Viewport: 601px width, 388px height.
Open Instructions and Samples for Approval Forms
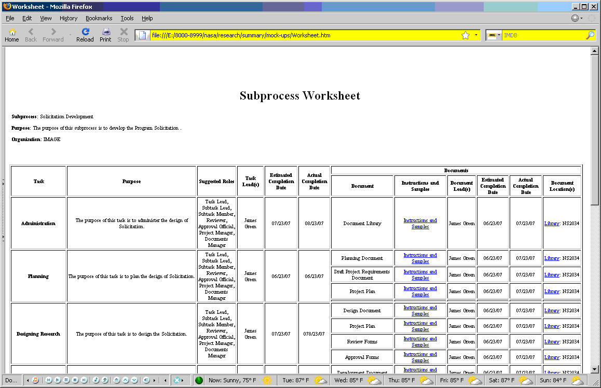420,357
